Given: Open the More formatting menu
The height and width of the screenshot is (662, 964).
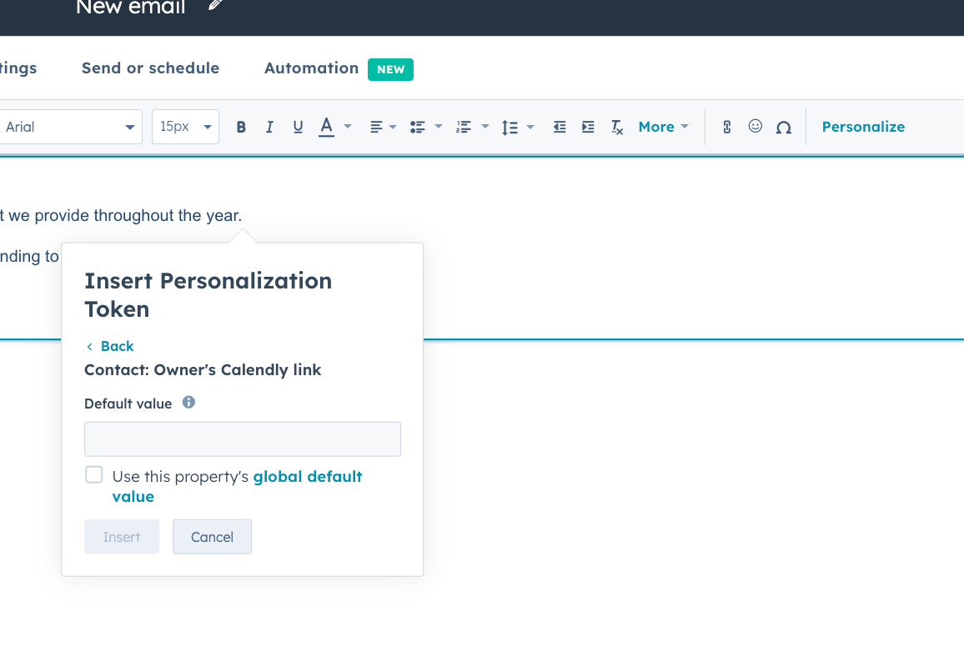Looking at the screenshot, I should pyautogui.click(x=663, y=128).
